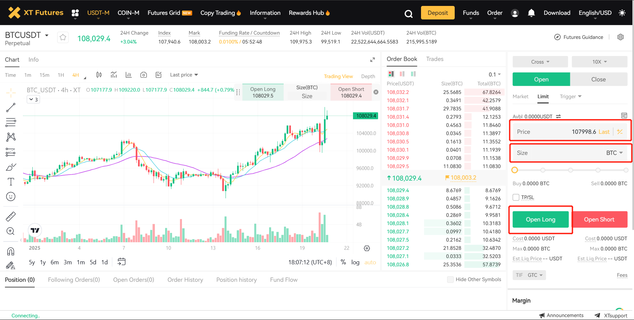Toggle log scale on chart

355,262
